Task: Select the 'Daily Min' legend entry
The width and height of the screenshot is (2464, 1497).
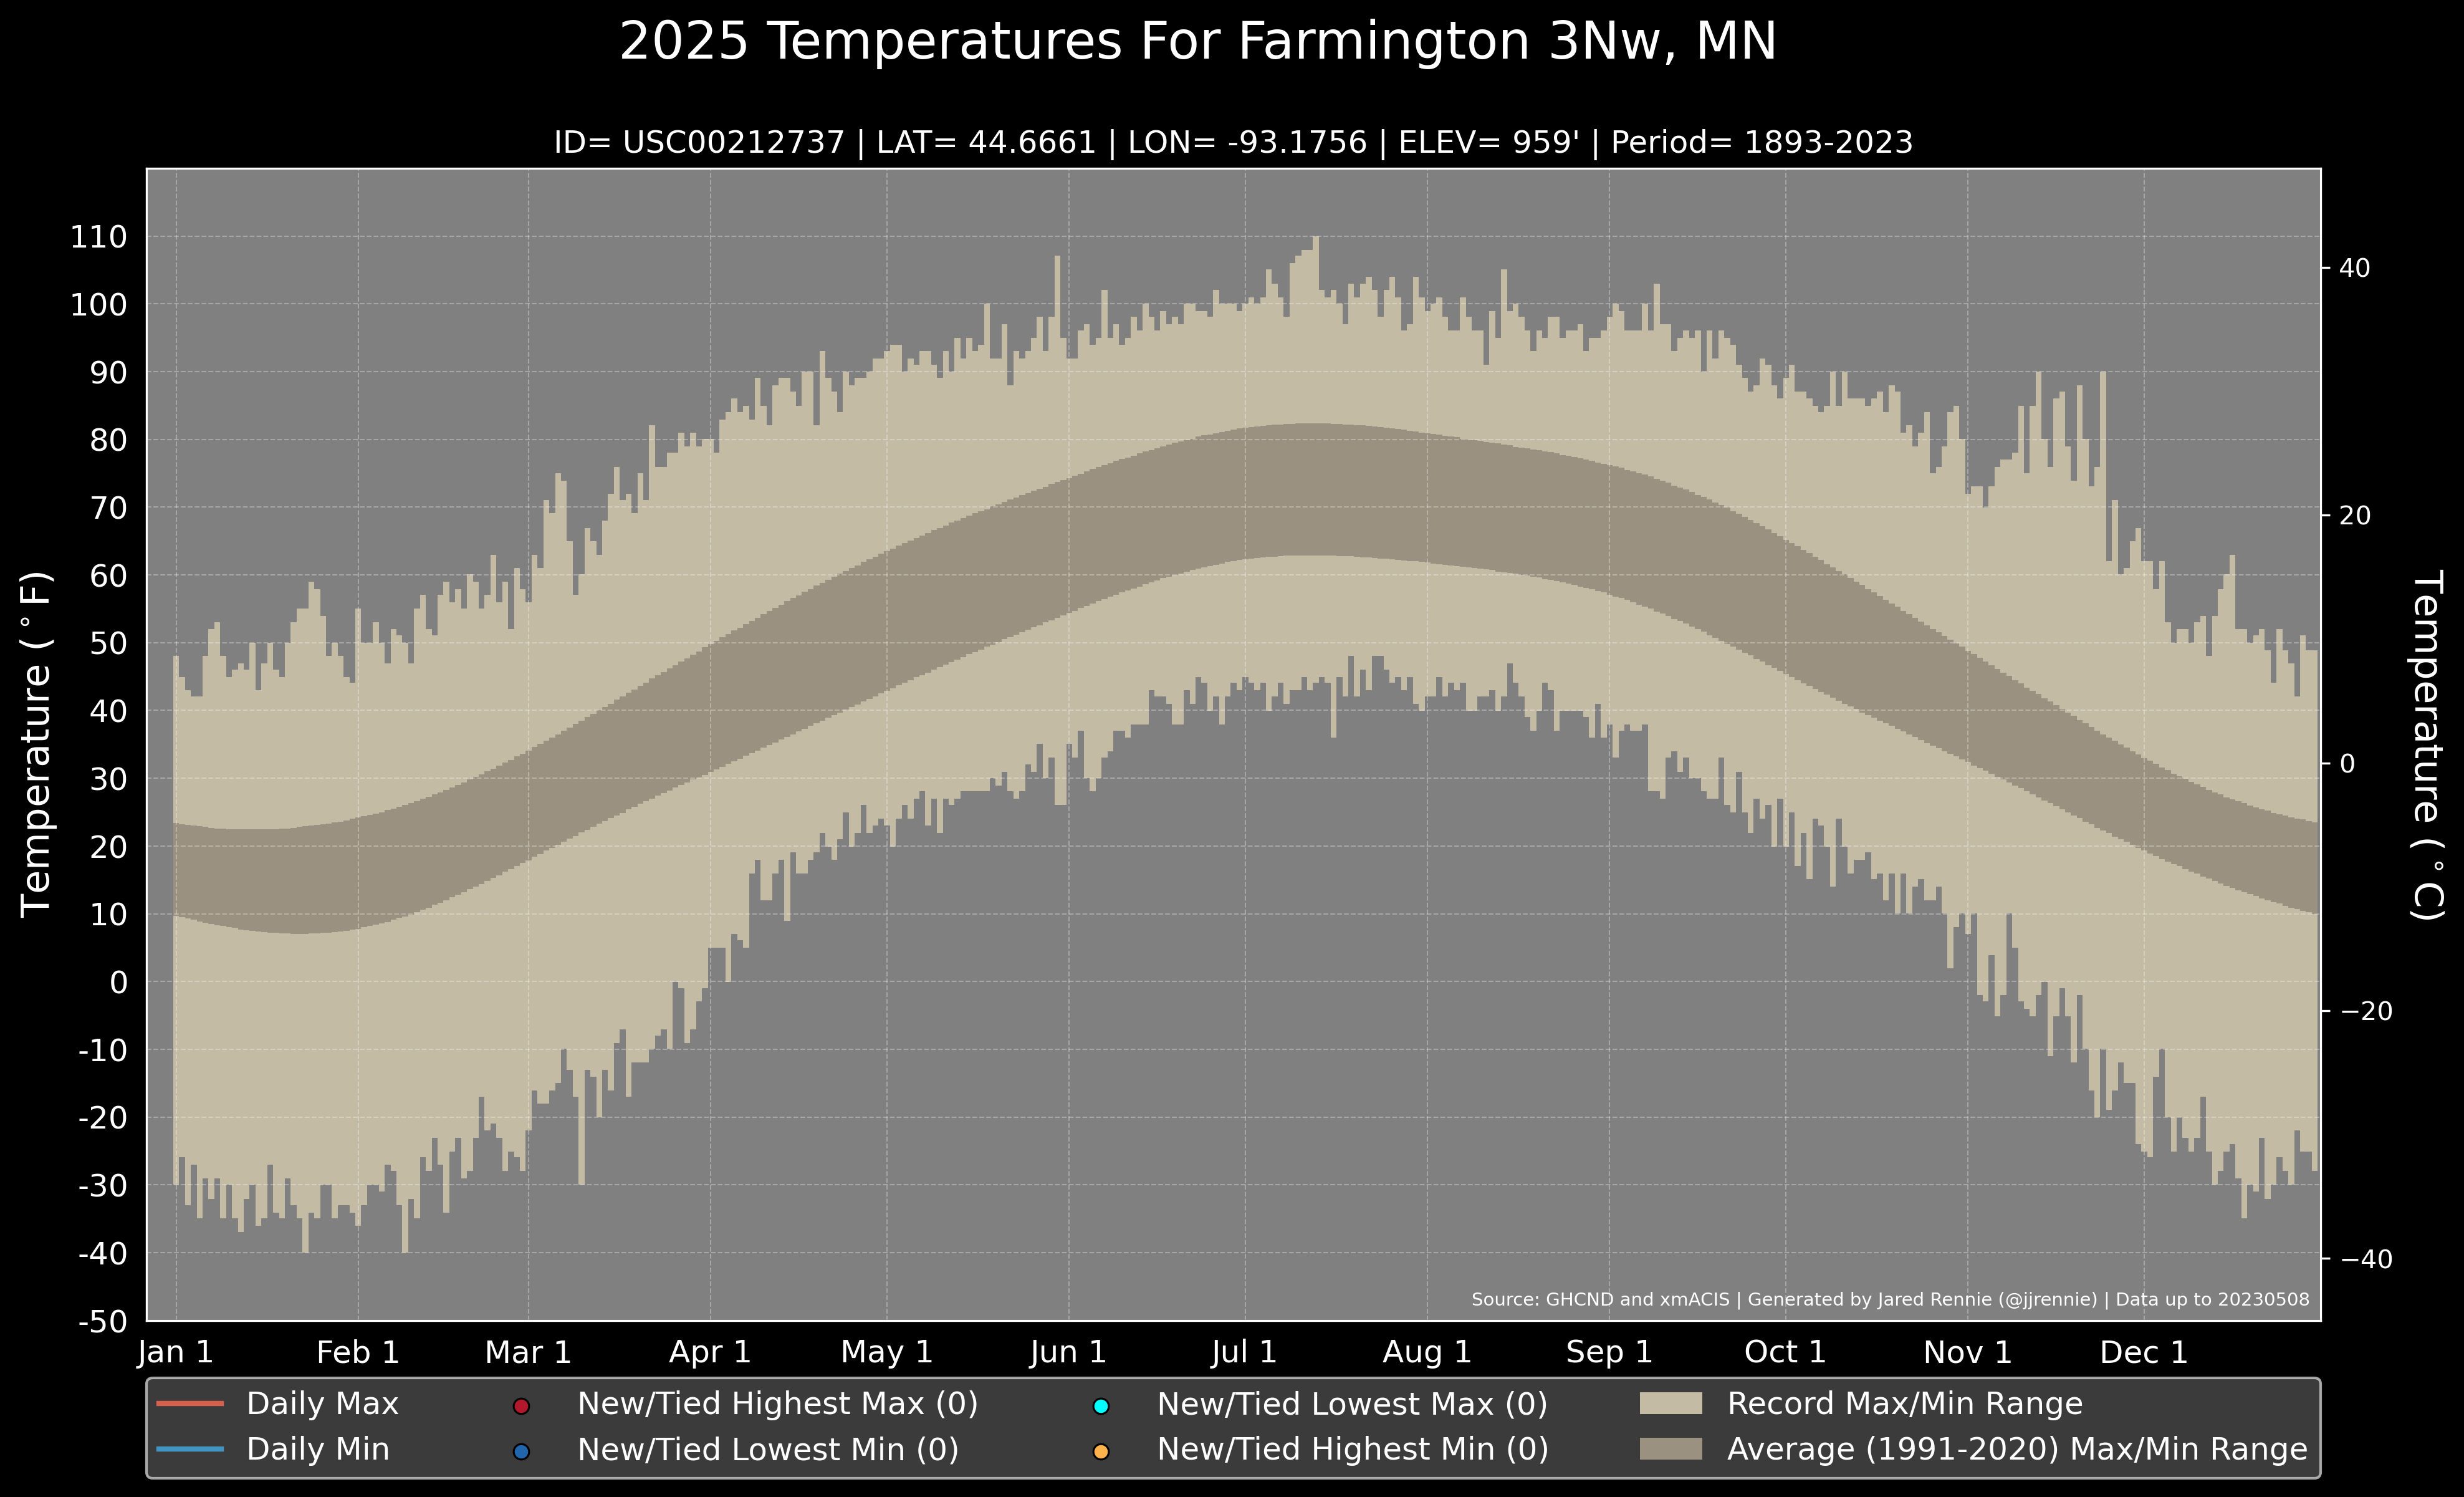Action: click(x=273, y=1449)
